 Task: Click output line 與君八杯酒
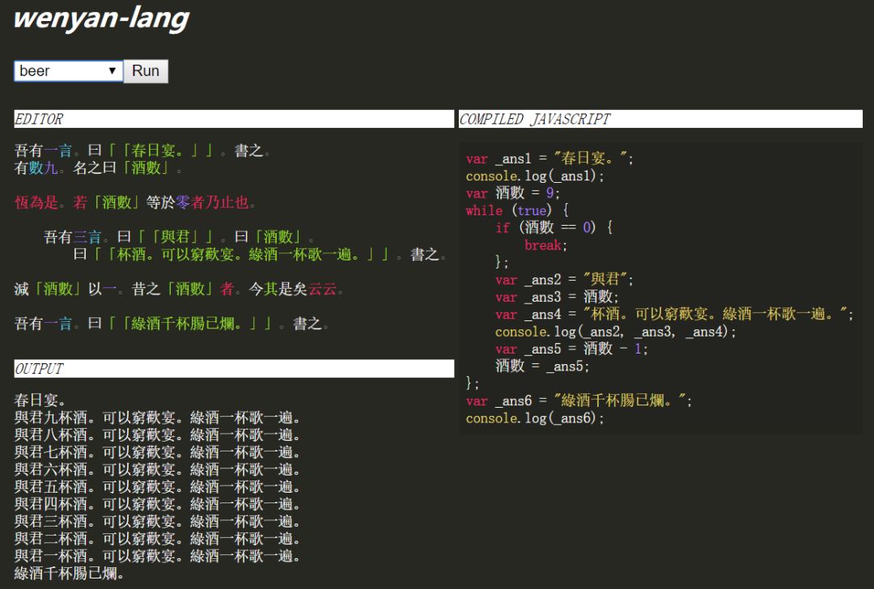click(158, 434)
